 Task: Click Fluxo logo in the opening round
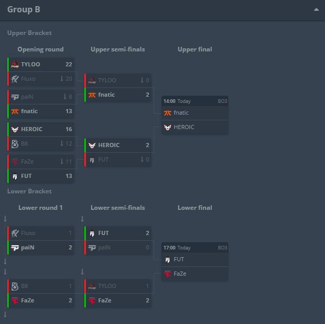click(15, 79)
